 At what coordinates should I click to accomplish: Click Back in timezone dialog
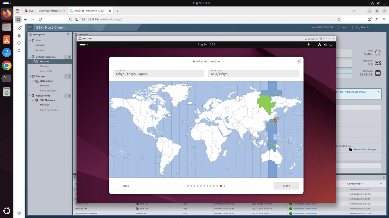tap(126, 186)
